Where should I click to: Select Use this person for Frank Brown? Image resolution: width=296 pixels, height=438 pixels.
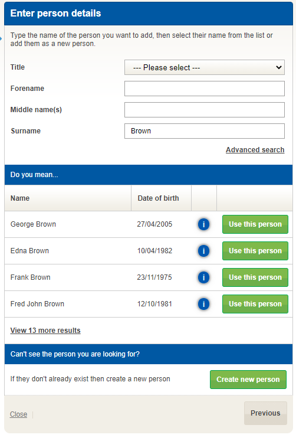(255, 277)
